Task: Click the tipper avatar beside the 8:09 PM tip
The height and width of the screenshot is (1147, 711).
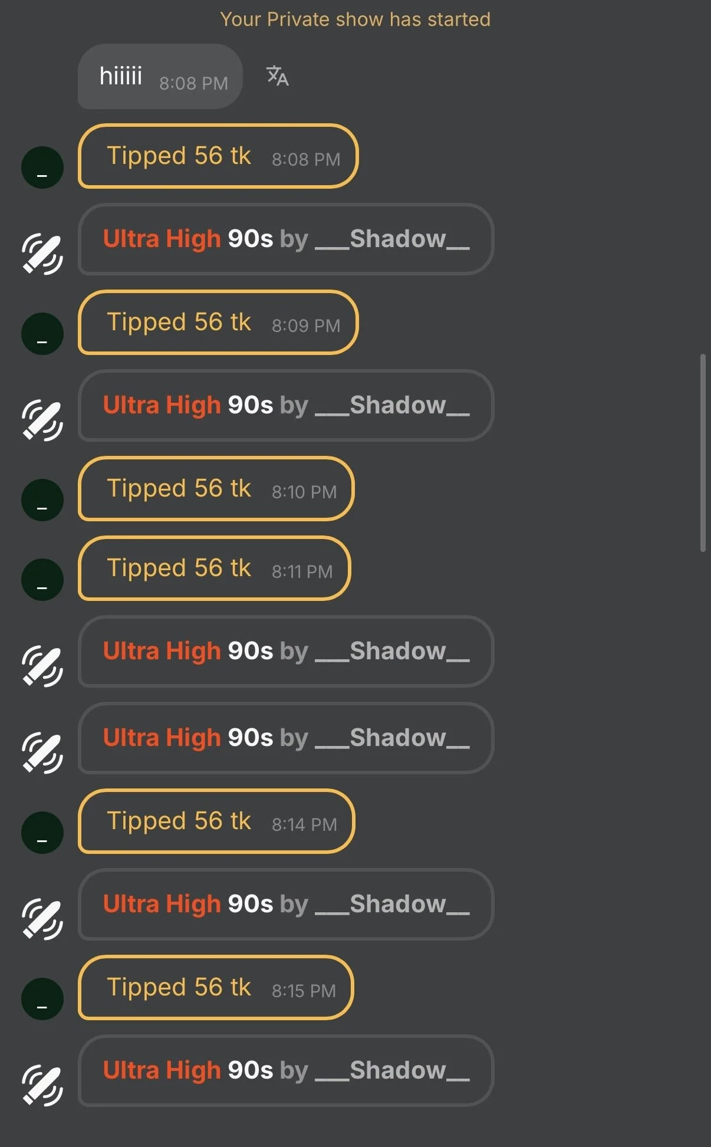Action: pyautogui.click(x=42, y=334)
